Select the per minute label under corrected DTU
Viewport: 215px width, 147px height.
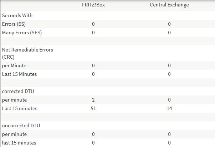[14, 100]
